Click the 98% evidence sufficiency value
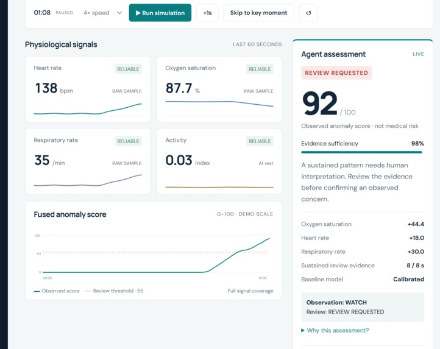 (x=417, y=144)
